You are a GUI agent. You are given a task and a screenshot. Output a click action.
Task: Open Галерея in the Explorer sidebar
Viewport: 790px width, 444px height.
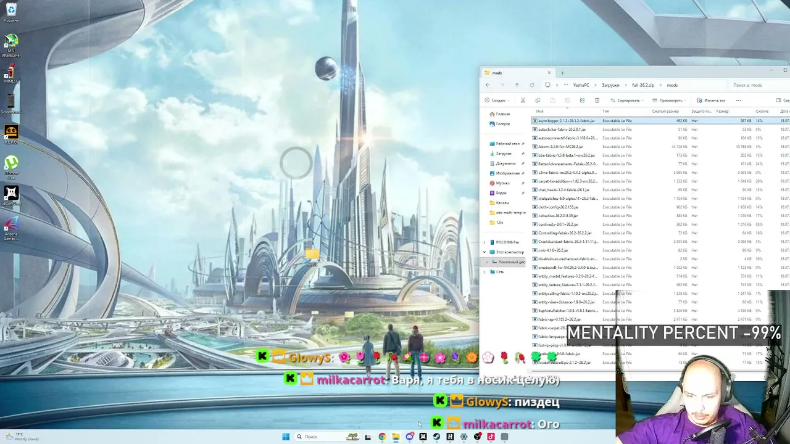[x=502, y=124]
